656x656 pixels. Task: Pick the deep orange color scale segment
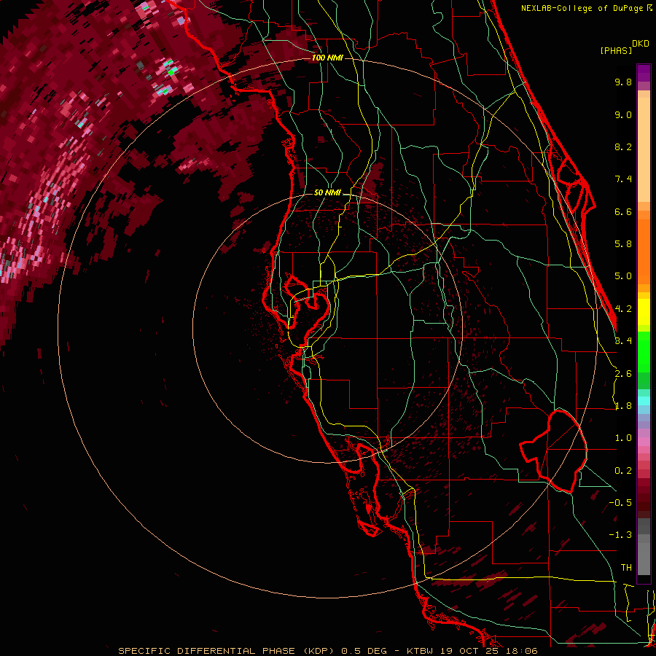click(x=644, y=251)
